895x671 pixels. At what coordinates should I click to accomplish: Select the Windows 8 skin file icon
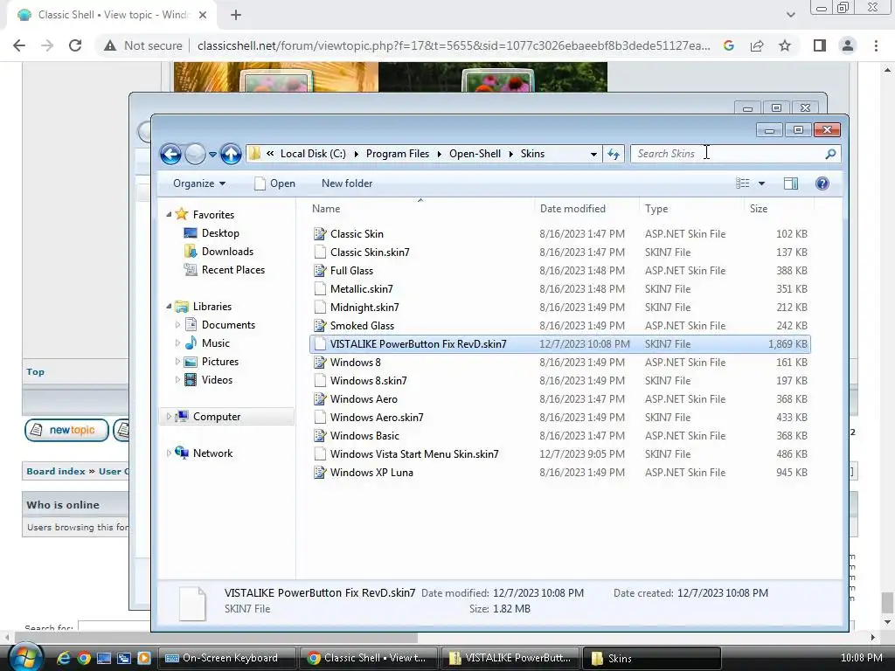(320, 363)
